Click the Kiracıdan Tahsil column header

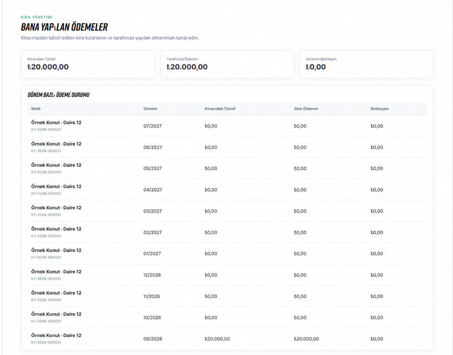[x=220, y=109]
